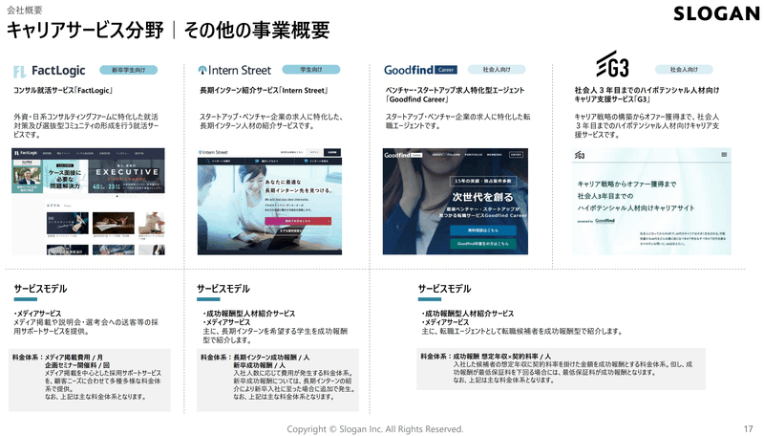The image size is (764, 436).
Task: Click サービスモデル heading under Intern Street
Action: 223,289
